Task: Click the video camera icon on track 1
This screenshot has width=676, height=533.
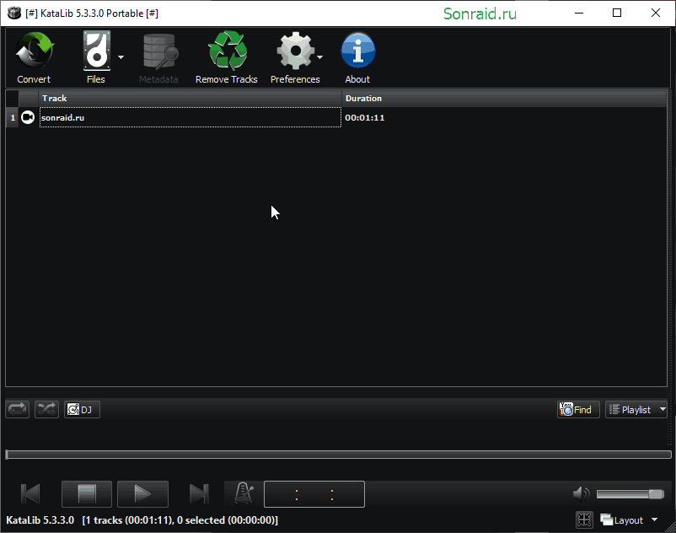Action: 28,117
